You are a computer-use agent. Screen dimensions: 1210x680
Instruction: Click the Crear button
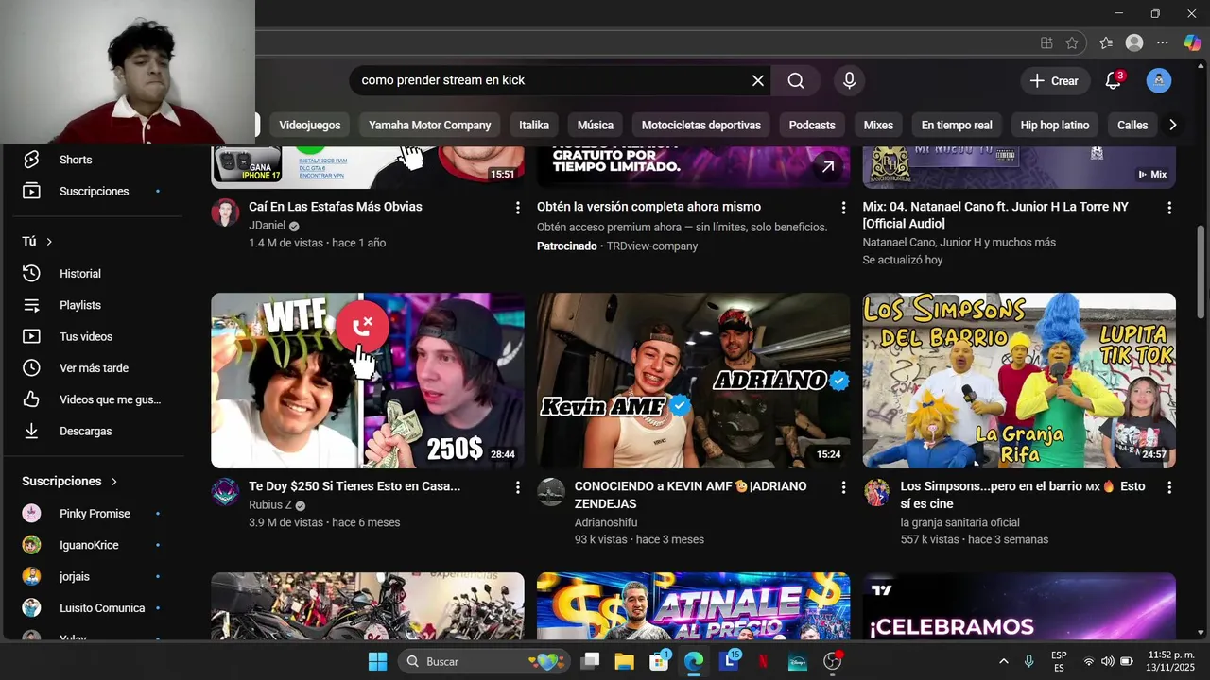click(1054, 80)
